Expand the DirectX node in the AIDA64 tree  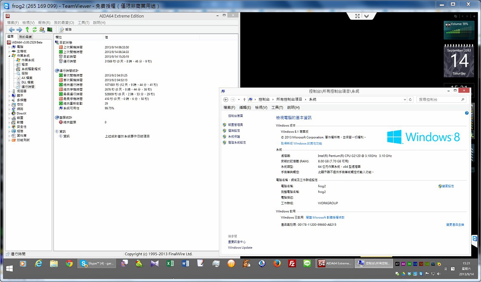click(x=9, y=113)
